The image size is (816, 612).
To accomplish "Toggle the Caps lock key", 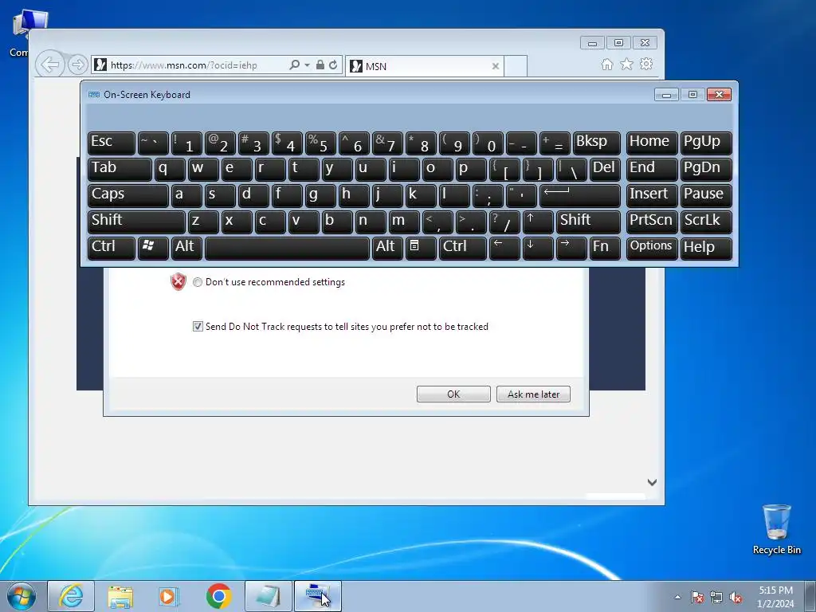I will coord(128,195).
